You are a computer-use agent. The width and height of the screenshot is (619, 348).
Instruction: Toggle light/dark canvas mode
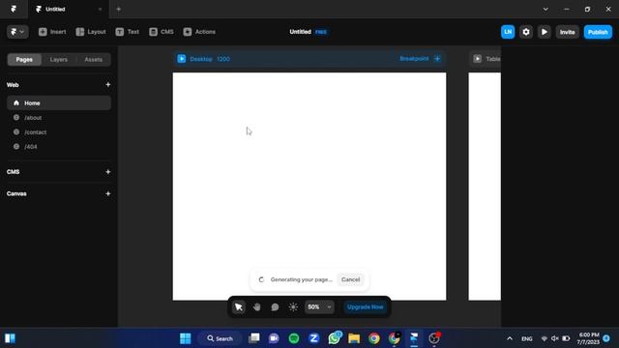click(x=293, y=307)
